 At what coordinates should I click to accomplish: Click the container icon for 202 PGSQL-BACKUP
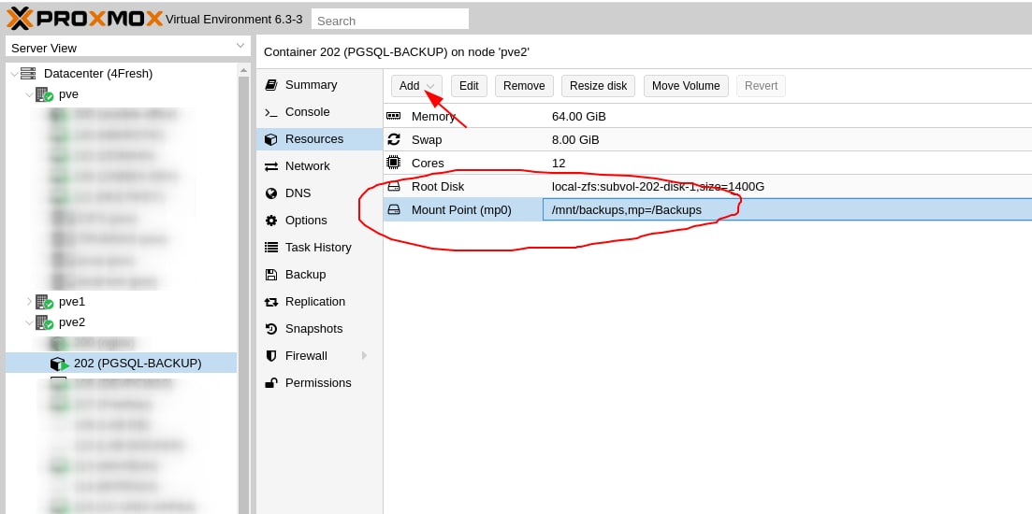(59, 364)
